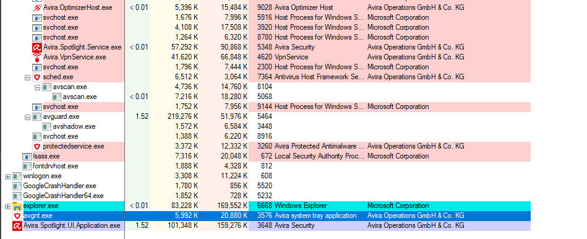Screen dimensions: 587x239
Task: Collapse the avguard.exe process tree
Action: coord(27,117)
